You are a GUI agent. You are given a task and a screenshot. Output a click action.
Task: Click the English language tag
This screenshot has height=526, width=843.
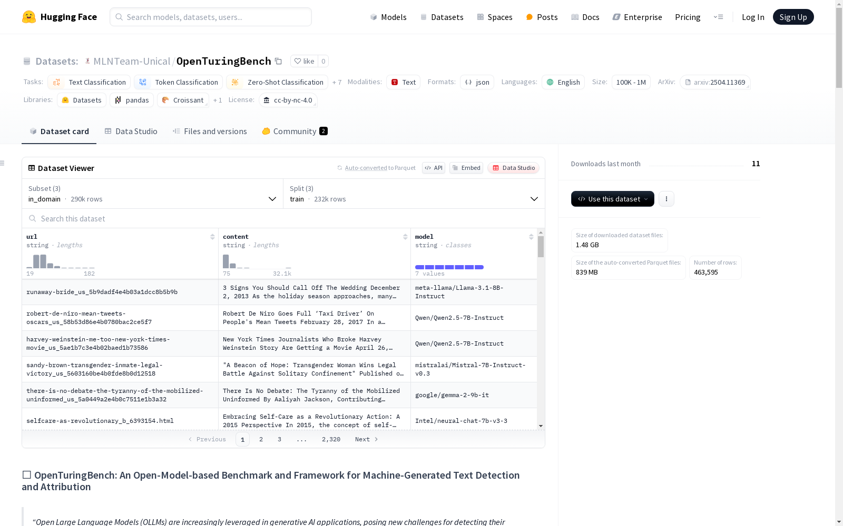click(563, 82)
